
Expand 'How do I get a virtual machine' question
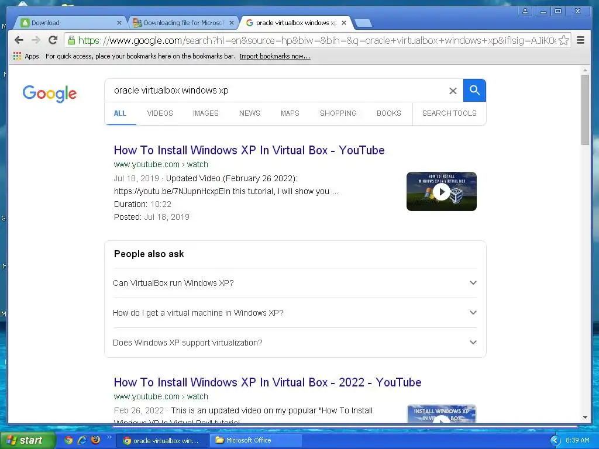[295, 313]
